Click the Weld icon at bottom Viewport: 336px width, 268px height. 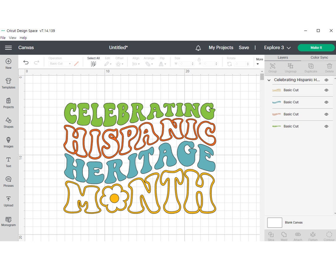(284, 235)
